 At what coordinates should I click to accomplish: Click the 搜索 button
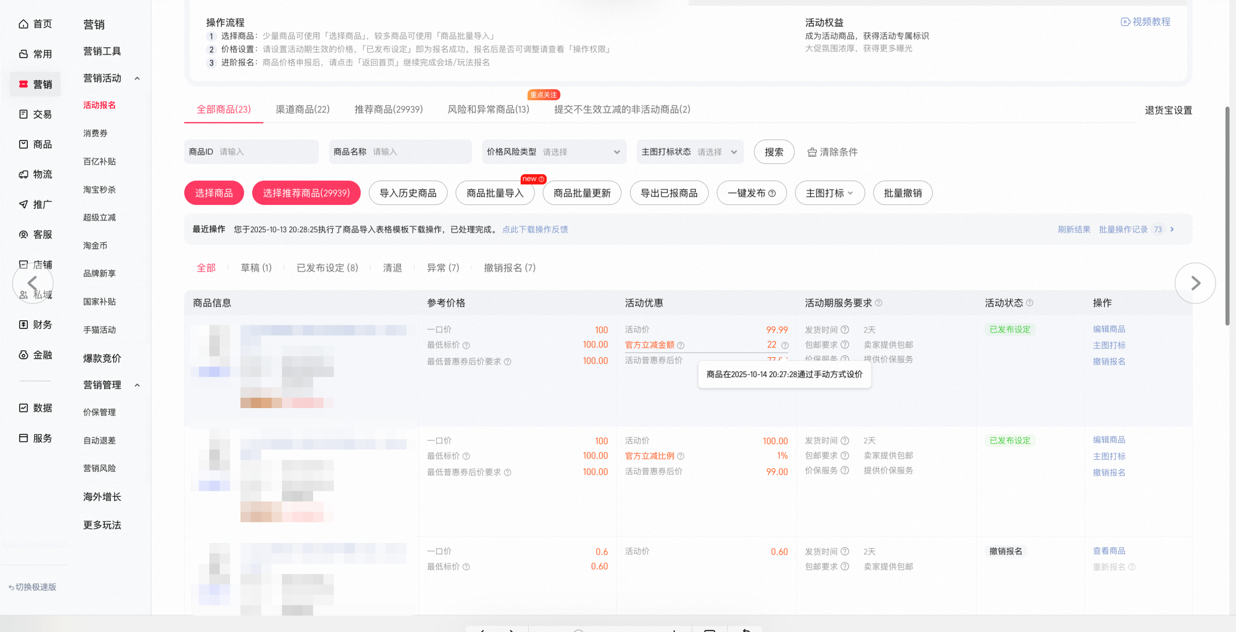(774, 152)
